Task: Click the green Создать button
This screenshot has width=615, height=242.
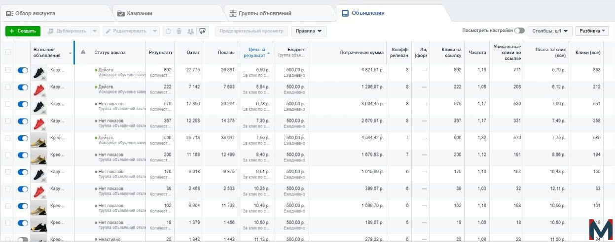Action: coord(23,31)
